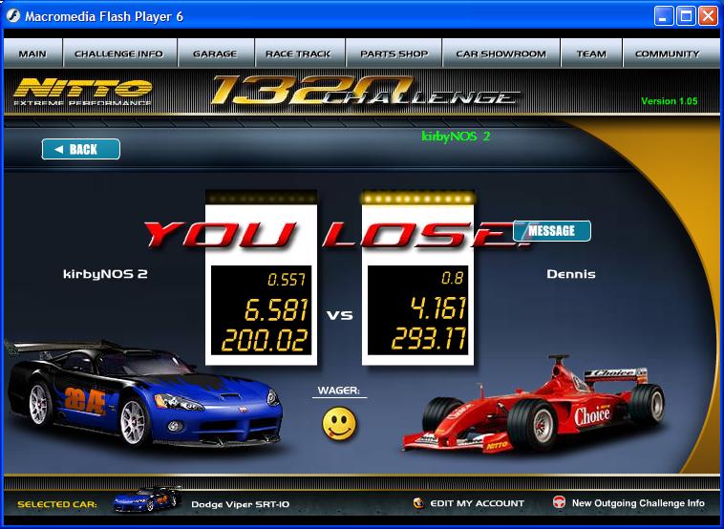The height and width of the screenshot is (529, 724).
Task: Click the white kirbyNOS 2 racer name
Action: coord(105,274)
